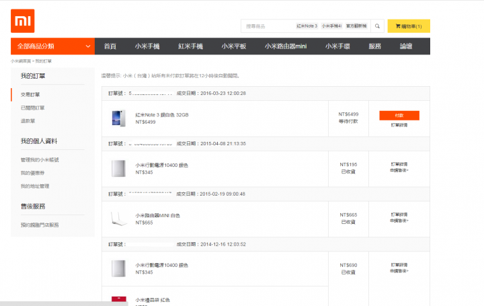Open the 紅米Note 3 銀白色 32GB product name
This screenshot has height=306, width=484.
pyautogui.click(x=162, y=115)
